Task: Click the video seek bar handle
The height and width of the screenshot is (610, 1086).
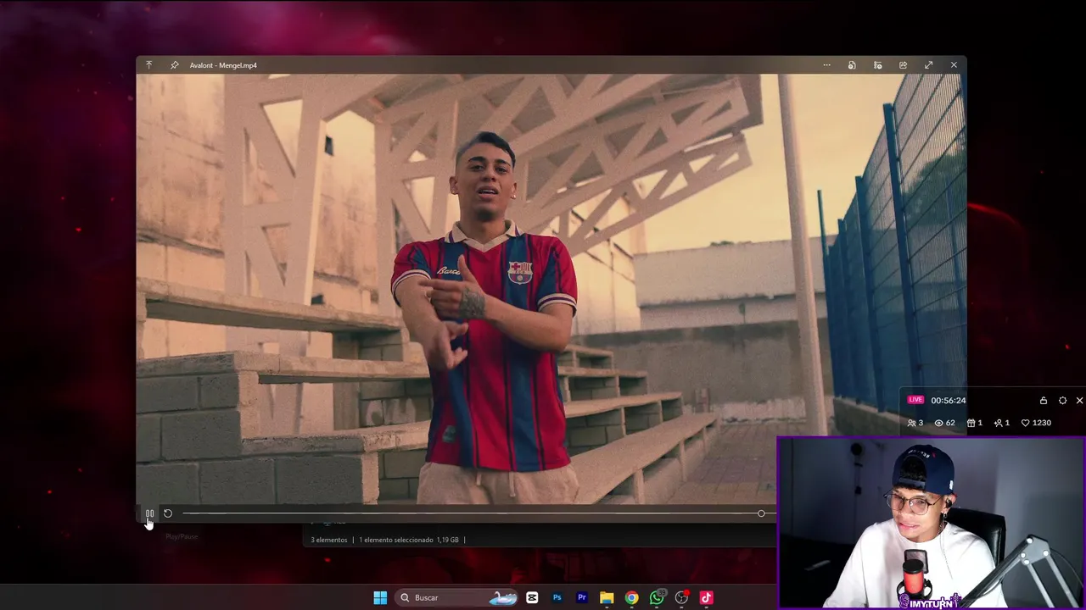Action: click(x=761, y=513)
